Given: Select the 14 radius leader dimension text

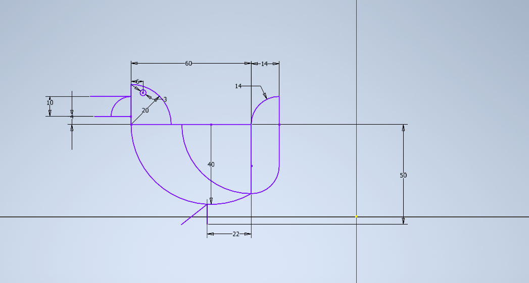Looking at the screenshot, I should point(238,86).
